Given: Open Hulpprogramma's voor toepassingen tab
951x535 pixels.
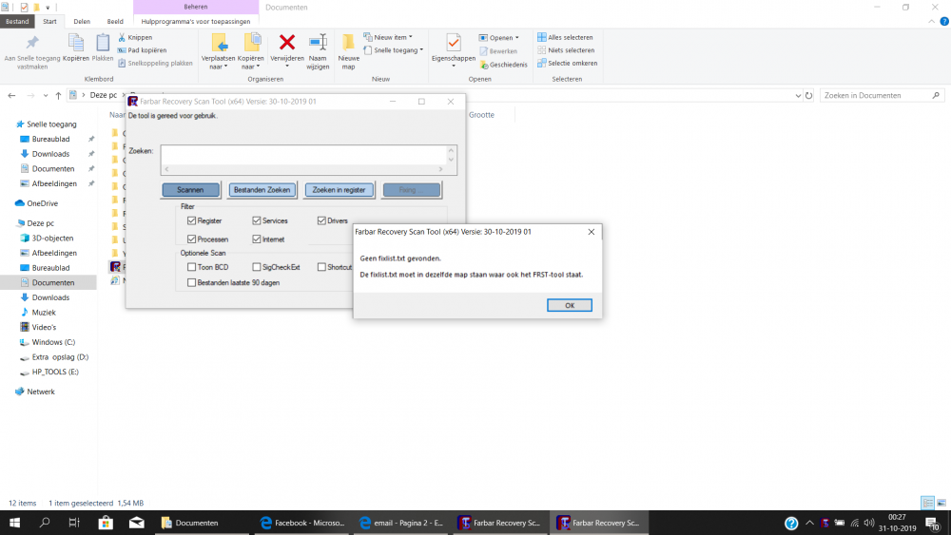Looking at the screenshot, I should 196,21.
